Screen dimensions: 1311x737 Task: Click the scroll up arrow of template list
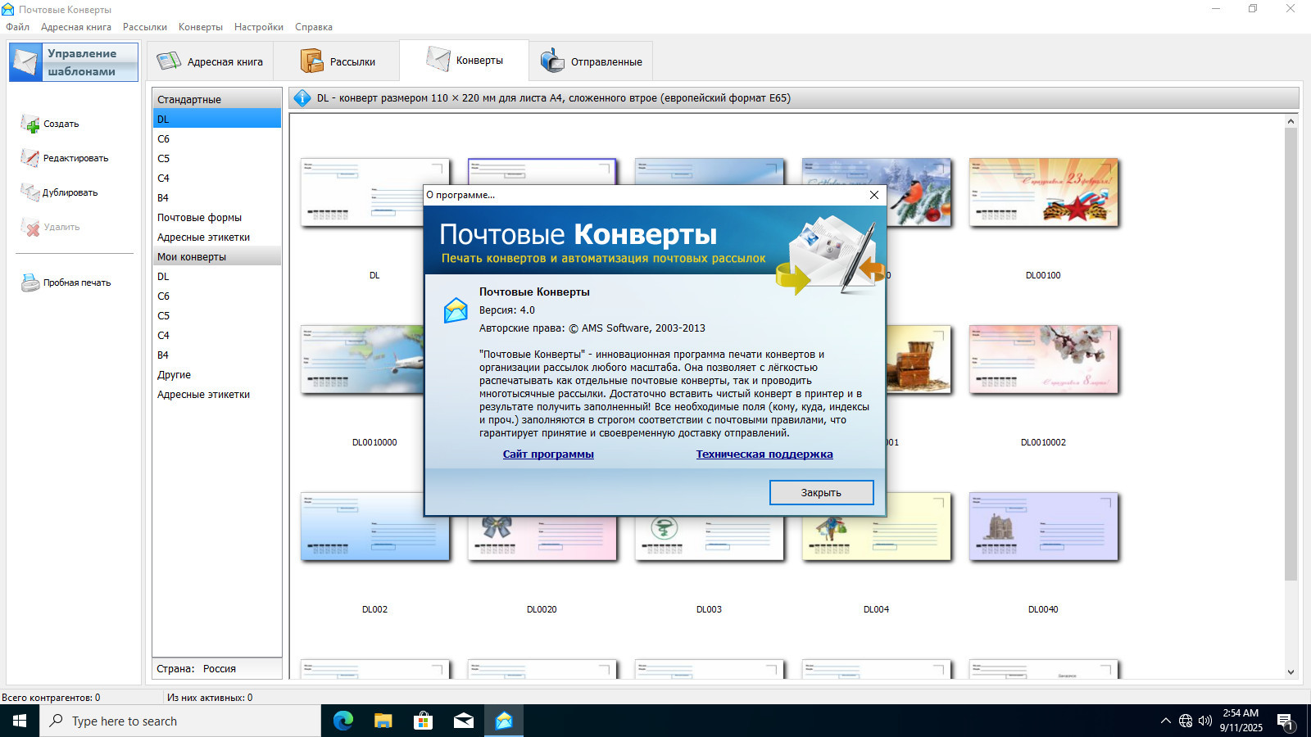pos(1291,121)
